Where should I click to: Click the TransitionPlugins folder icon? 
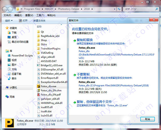tap(38, 48)
